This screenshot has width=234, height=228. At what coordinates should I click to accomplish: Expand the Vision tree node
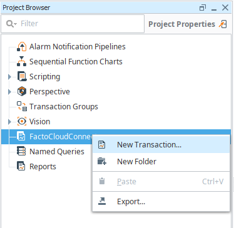coord(9,122)
